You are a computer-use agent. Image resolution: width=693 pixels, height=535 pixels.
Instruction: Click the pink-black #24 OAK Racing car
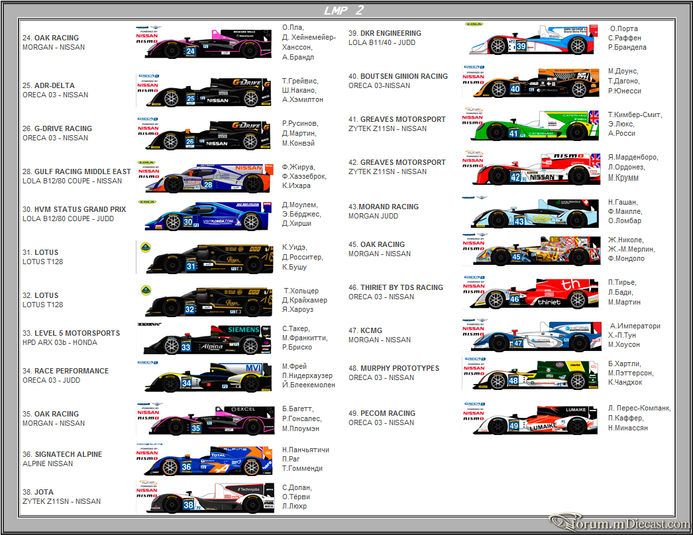coord(208,44)
